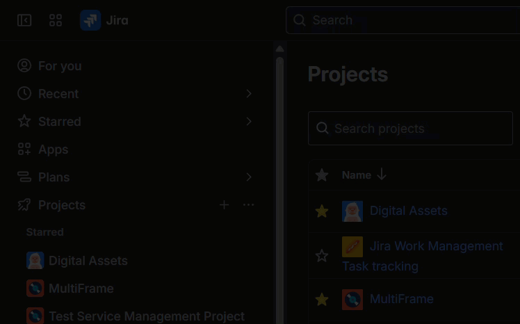
Task: Open Digital Assets in sidebar starred list
Action: tap(88, 261)
